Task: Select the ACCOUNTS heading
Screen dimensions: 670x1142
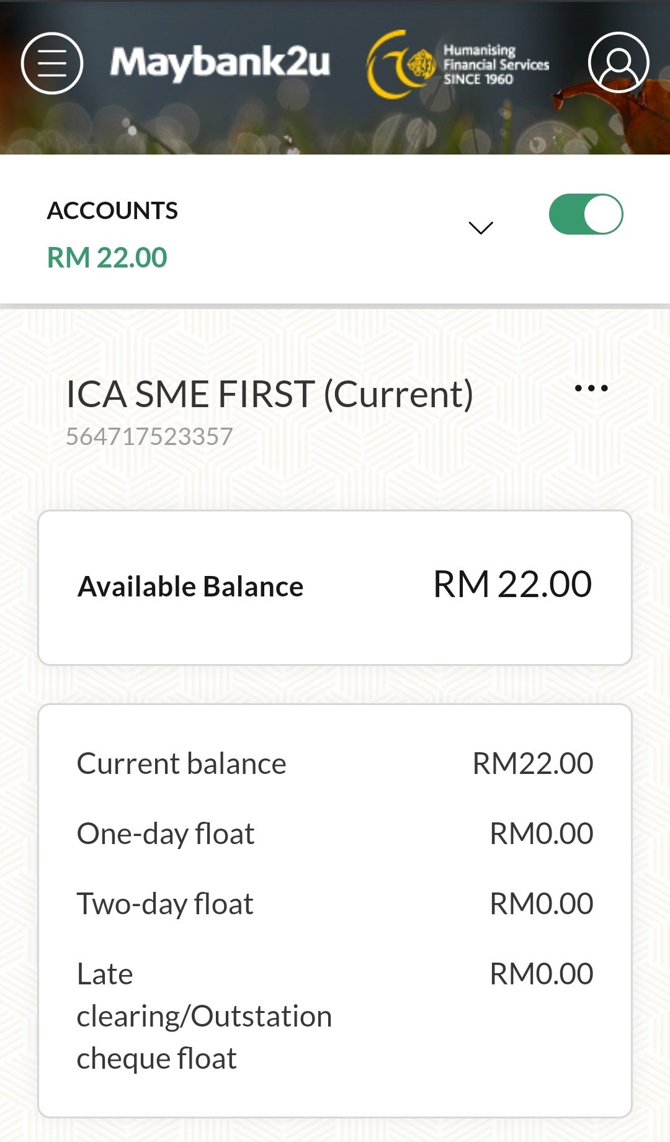Action: coord(112,211)
